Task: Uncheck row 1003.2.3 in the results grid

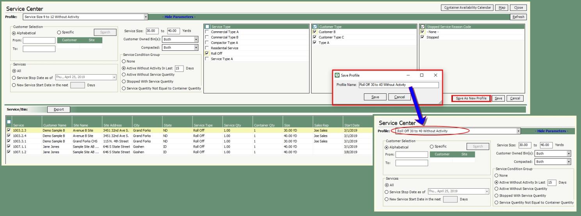Action: (9, 130)
